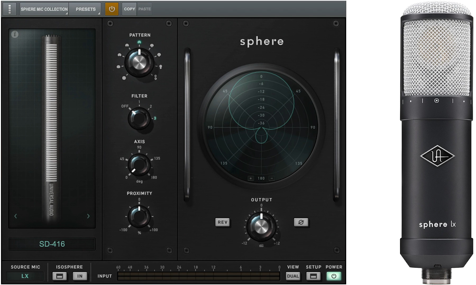Image resolution: width=476 pixels, height=285 pixels.
Task: Click the INPUT level meter
Action: [198, 276]
